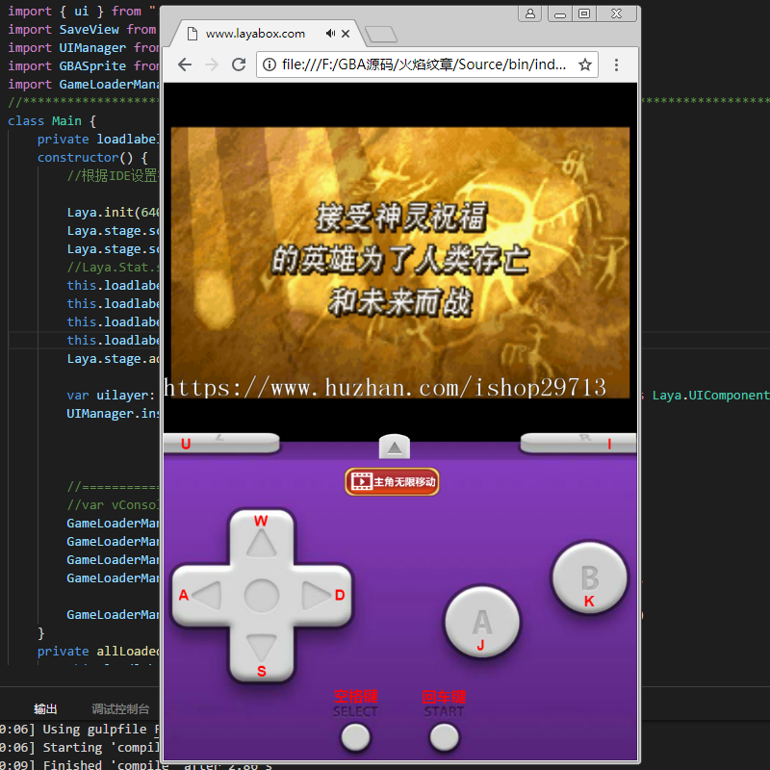
Task: Click the browser back arrow
Action: (x=185, y=64)
